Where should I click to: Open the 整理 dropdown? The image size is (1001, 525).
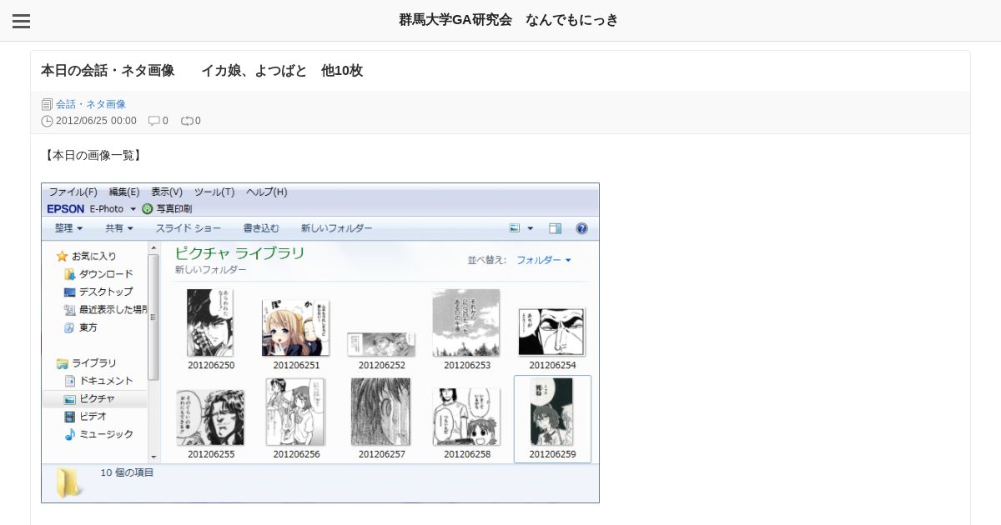69,228
